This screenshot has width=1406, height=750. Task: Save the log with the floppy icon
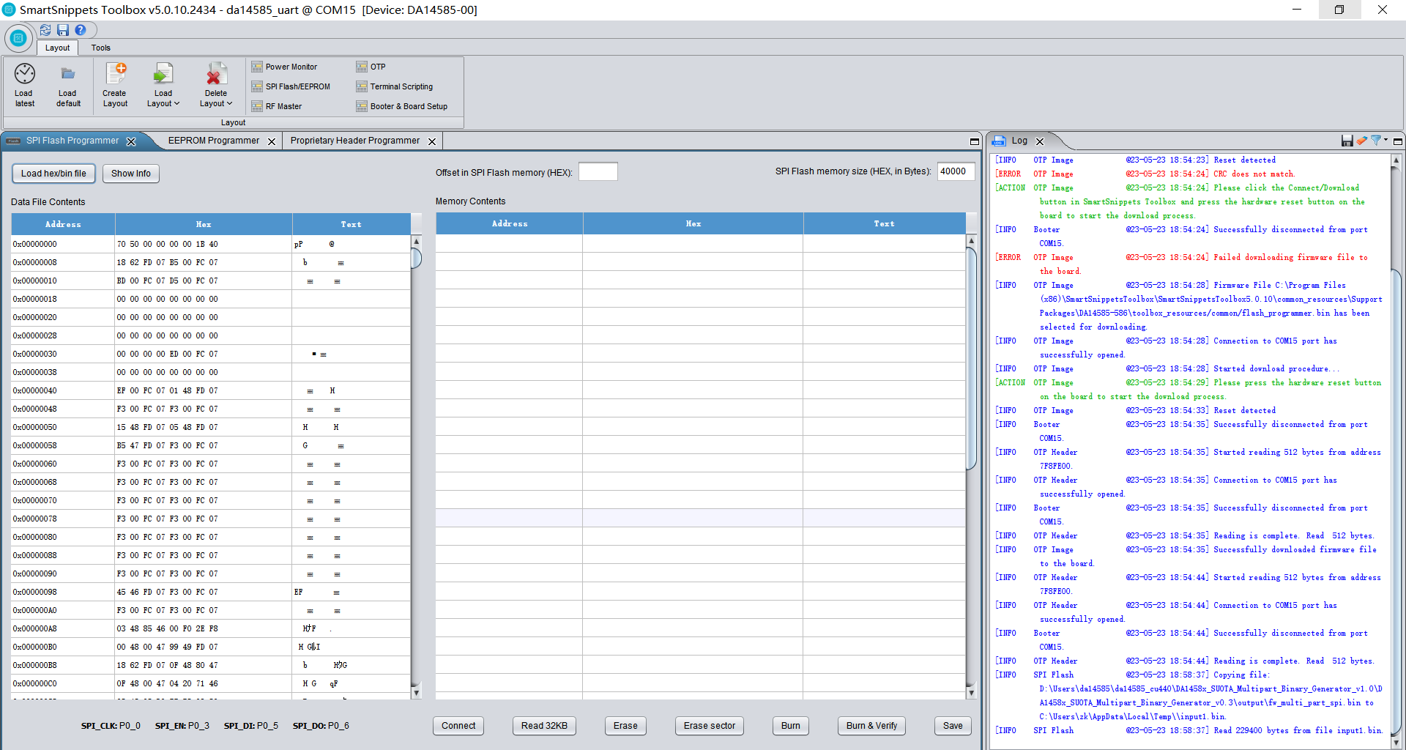[1347, 141]
